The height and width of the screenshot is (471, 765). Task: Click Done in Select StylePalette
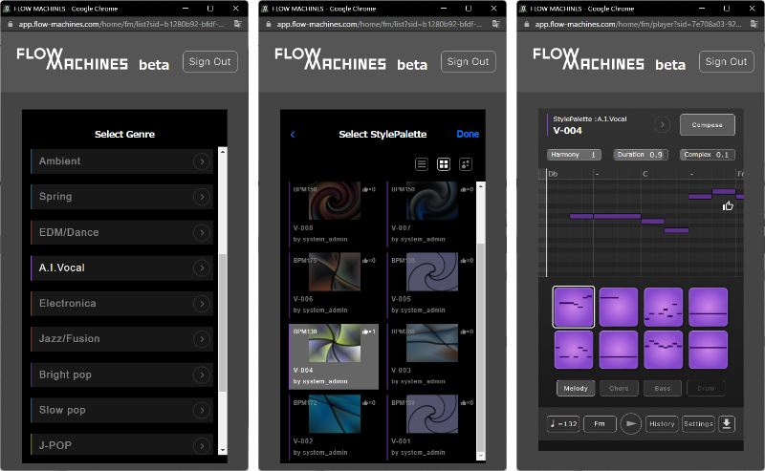tap(468, 135)
